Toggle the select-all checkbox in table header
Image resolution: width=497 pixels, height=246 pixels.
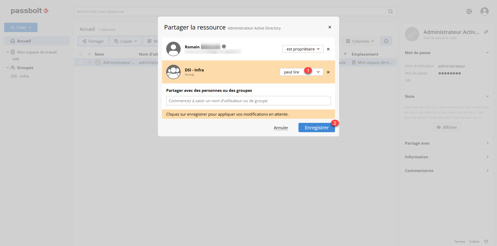81,54
